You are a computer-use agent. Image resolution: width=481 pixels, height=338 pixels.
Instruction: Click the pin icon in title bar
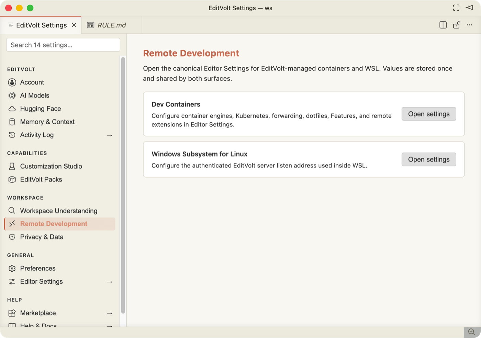470,8
